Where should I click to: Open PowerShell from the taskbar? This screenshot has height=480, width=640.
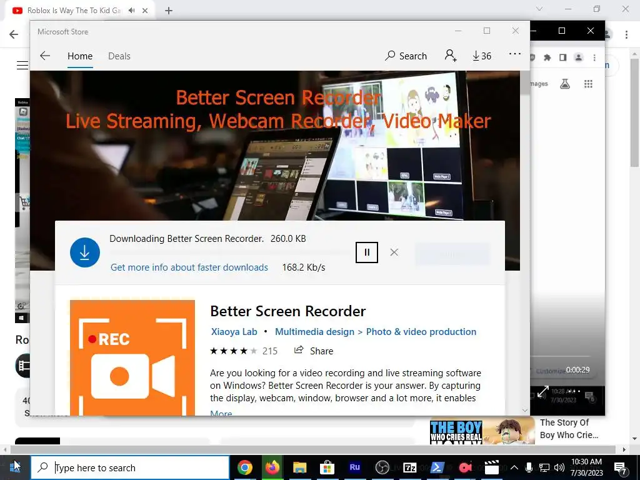(x=437, y=467)
